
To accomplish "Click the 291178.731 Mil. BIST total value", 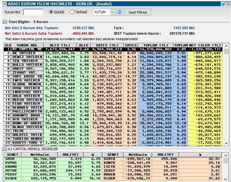I will tap(182, 33).
